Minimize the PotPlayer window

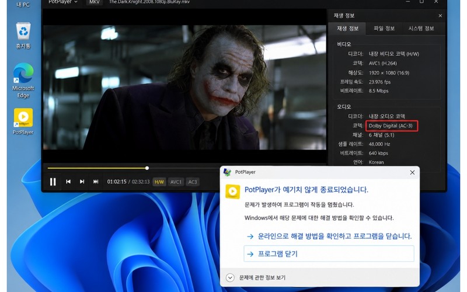tap(407, 2)
